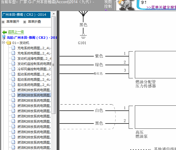
Task: Click the G101 ground label
Action: (x=82, y=43)
